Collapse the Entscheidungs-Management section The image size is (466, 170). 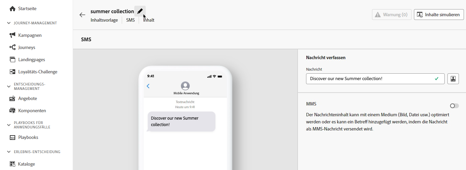coord(9,87)
